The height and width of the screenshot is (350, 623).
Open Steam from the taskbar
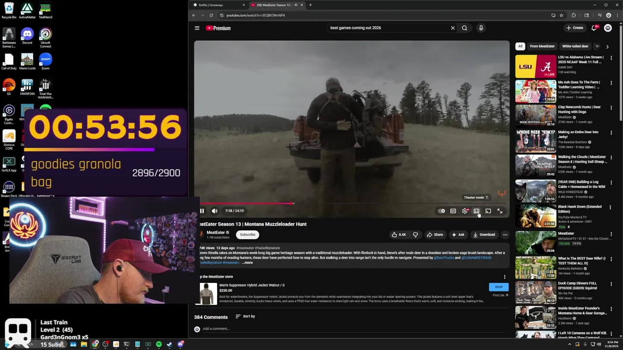click(169, 345)
